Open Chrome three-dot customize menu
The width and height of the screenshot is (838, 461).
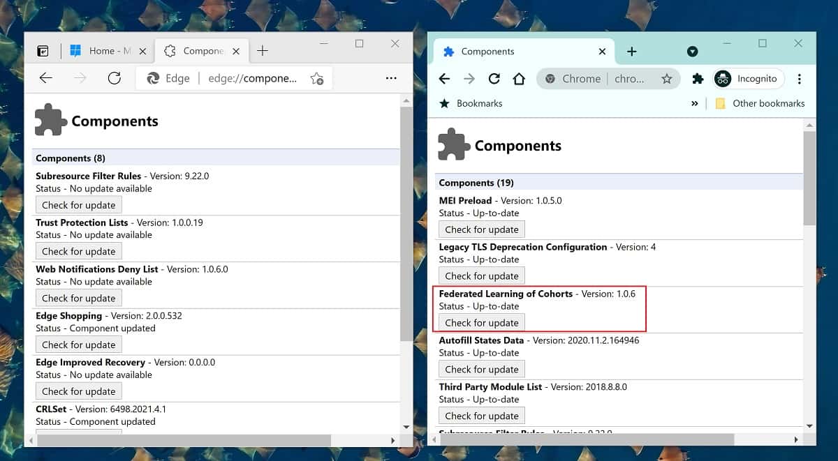coord(800,79)
